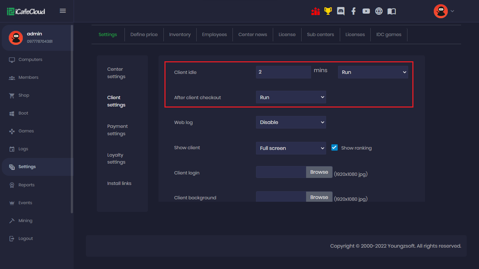Open the Web log dropdown
This screenshot has height=269, width=479.
pos(291,122)
